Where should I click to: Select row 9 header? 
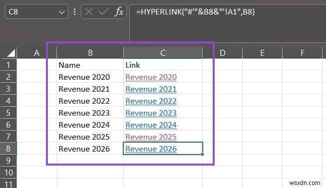[x=8, y=161]
